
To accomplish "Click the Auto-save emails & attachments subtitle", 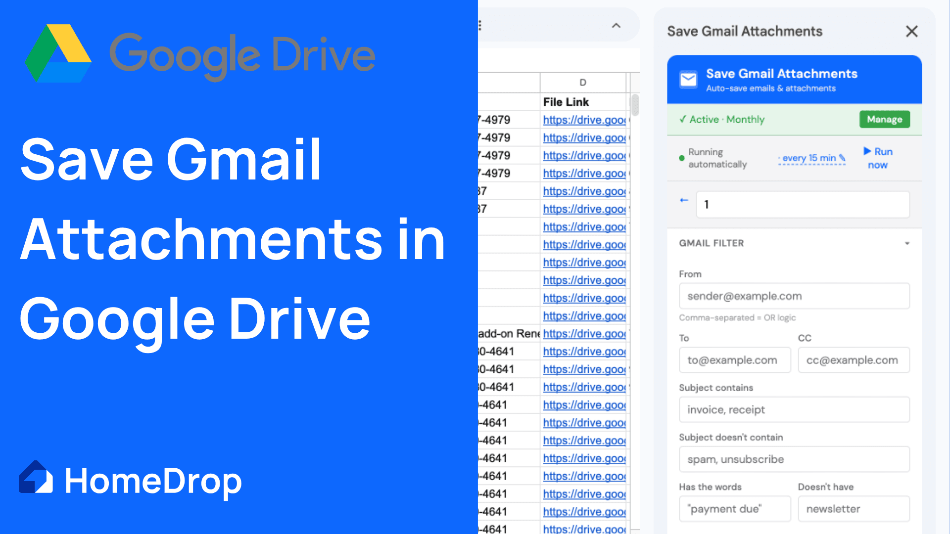I will coord(770,89).
